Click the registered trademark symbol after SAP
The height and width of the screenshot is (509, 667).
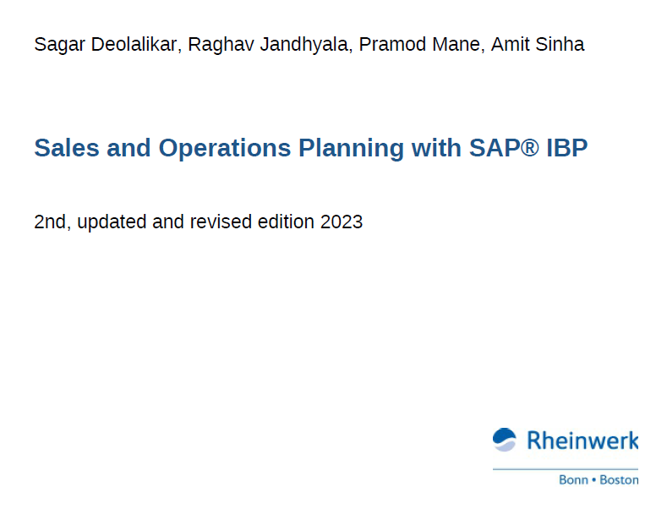[x=530, y=148]
